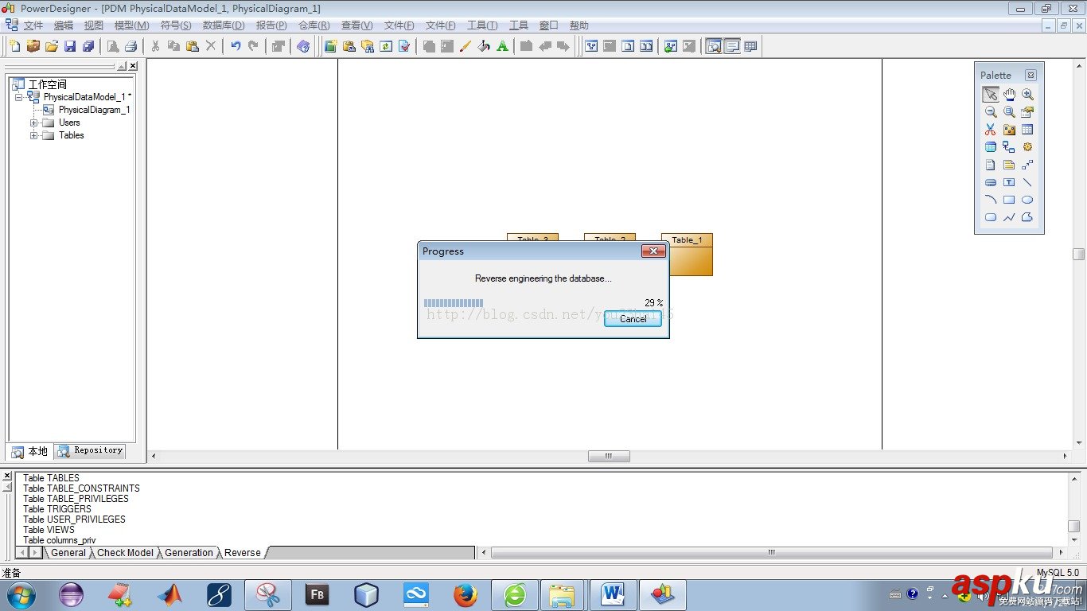Select the Polyline tool in the Palette
This screenshot has height=611, width=1087.
click(x=1009, y=217)
